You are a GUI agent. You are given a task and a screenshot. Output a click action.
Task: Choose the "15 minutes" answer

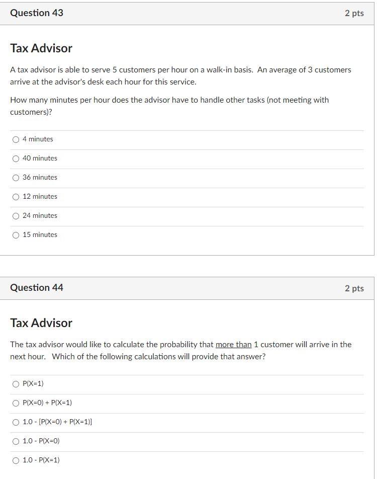click(x=16, y=234)
